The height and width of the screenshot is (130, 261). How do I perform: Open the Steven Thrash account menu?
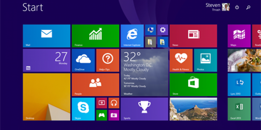pyautogui.click(x=218, y=7)
